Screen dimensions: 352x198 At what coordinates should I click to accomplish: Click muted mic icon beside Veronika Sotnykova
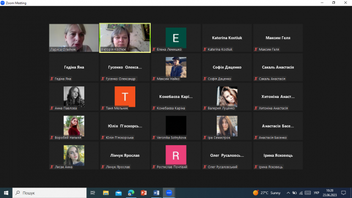pos(154,137)
